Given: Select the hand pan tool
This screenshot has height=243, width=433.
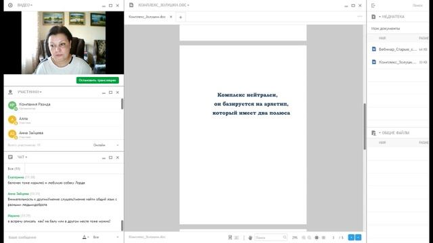Looking at the screenshot, I should 250,238.
